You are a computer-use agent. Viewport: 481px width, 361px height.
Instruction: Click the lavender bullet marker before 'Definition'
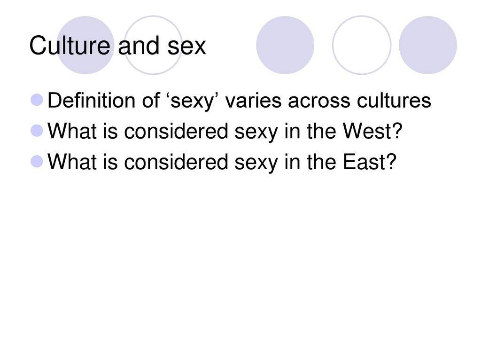pos(37,100)
